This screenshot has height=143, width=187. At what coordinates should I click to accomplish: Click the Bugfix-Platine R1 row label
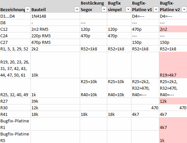tap(15, 124)
